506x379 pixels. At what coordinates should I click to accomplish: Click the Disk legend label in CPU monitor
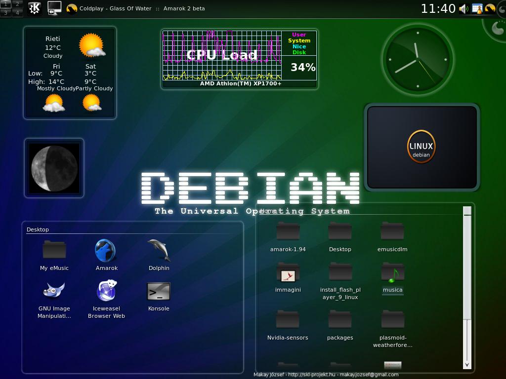299,52
